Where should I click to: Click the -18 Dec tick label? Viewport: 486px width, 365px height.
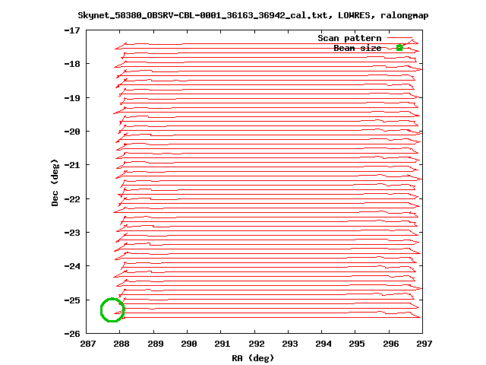[x=72, y=64]
